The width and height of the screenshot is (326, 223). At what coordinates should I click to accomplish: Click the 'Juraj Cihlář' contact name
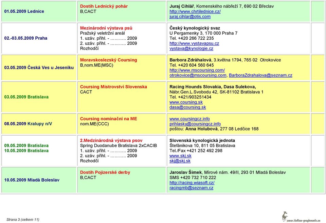[x=182, y=6]
